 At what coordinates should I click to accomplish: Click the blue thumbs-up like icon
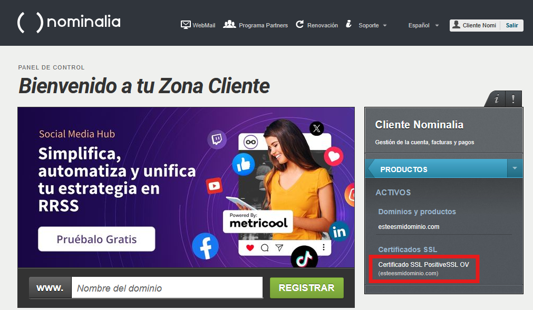tap(244, 164)
